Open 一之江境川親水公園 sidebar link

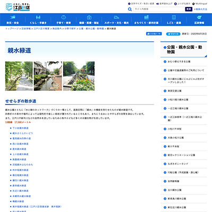coord(178,108)
